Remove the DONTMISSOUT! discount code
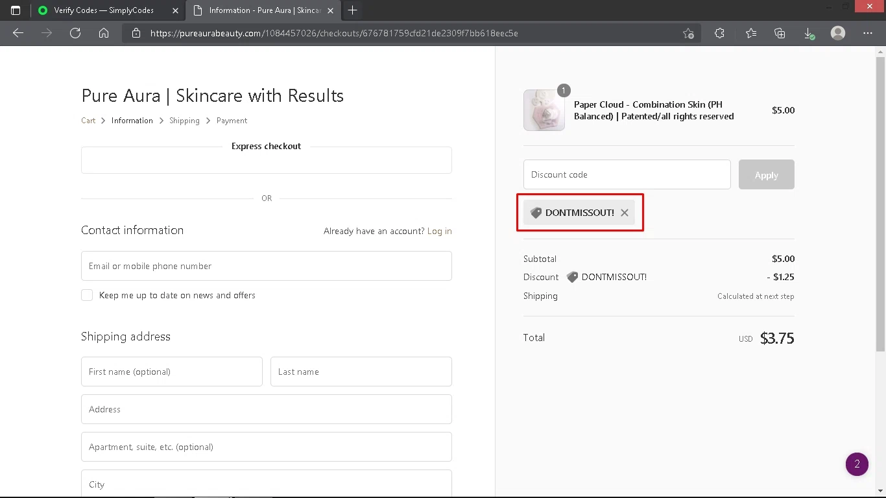 point(624,213)
